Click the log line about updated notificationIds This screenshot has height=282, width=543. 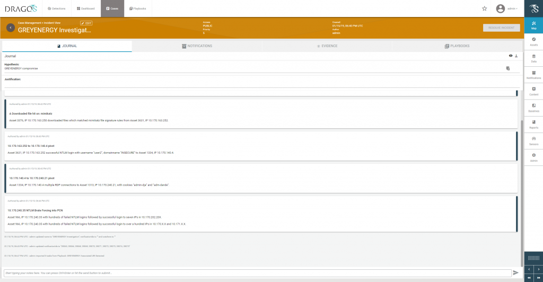click(x=67, y=246)
